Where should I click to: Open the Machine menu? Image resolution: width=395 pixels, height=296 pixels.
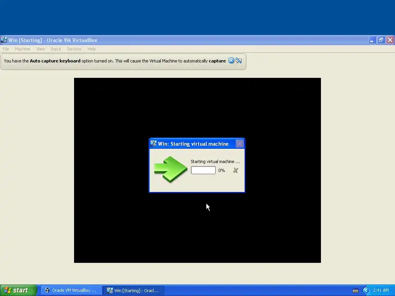[x=22, y=49]
